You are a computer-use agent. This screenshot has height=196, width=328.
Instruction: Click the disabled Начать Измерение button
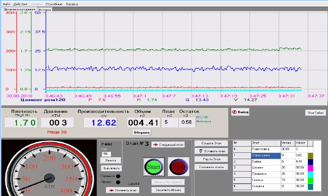[168, 182]
